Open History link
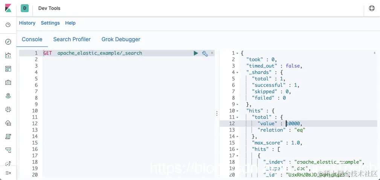Viewport: 380px width, 180px height. [27, 23]
